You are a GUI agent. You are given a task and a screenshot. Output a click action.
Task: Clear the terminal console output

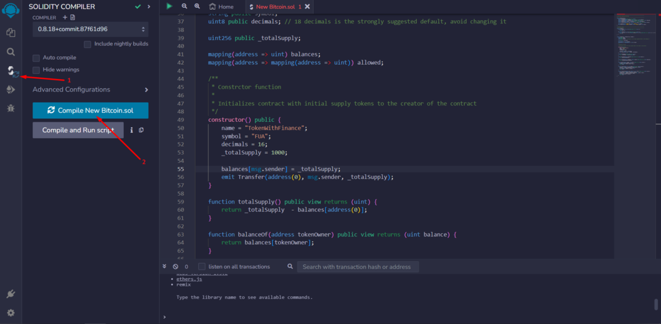coord(176,266)
